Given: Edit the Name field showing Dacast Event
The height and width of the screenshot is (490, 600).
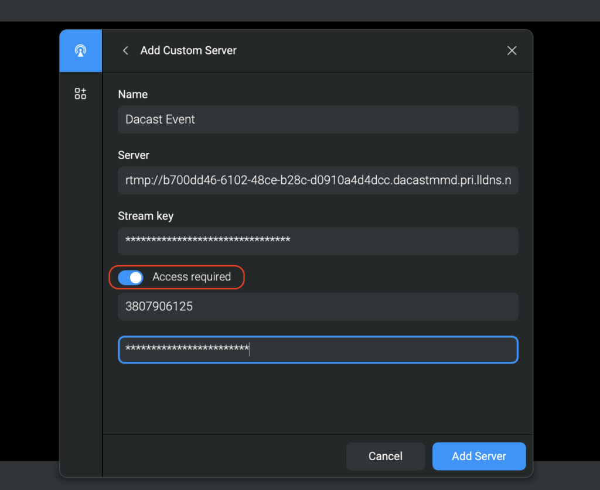Looking at the screenshot, I should click(x=318, y=119).
